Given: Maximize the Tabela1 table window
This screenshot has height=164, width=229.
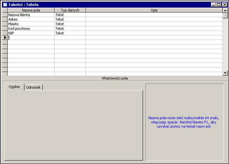Looking at the screenshot, I should point(218,5).
